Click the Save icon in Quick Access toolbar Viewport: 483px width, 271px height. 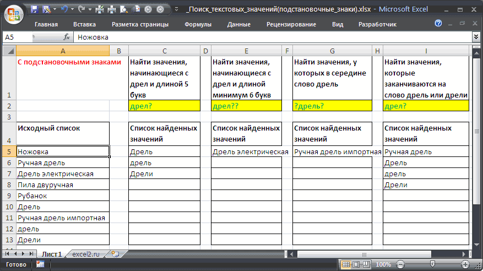coord(34,9)
